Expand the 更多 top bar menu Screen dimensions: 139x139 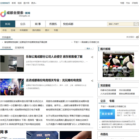pos(34,3)
